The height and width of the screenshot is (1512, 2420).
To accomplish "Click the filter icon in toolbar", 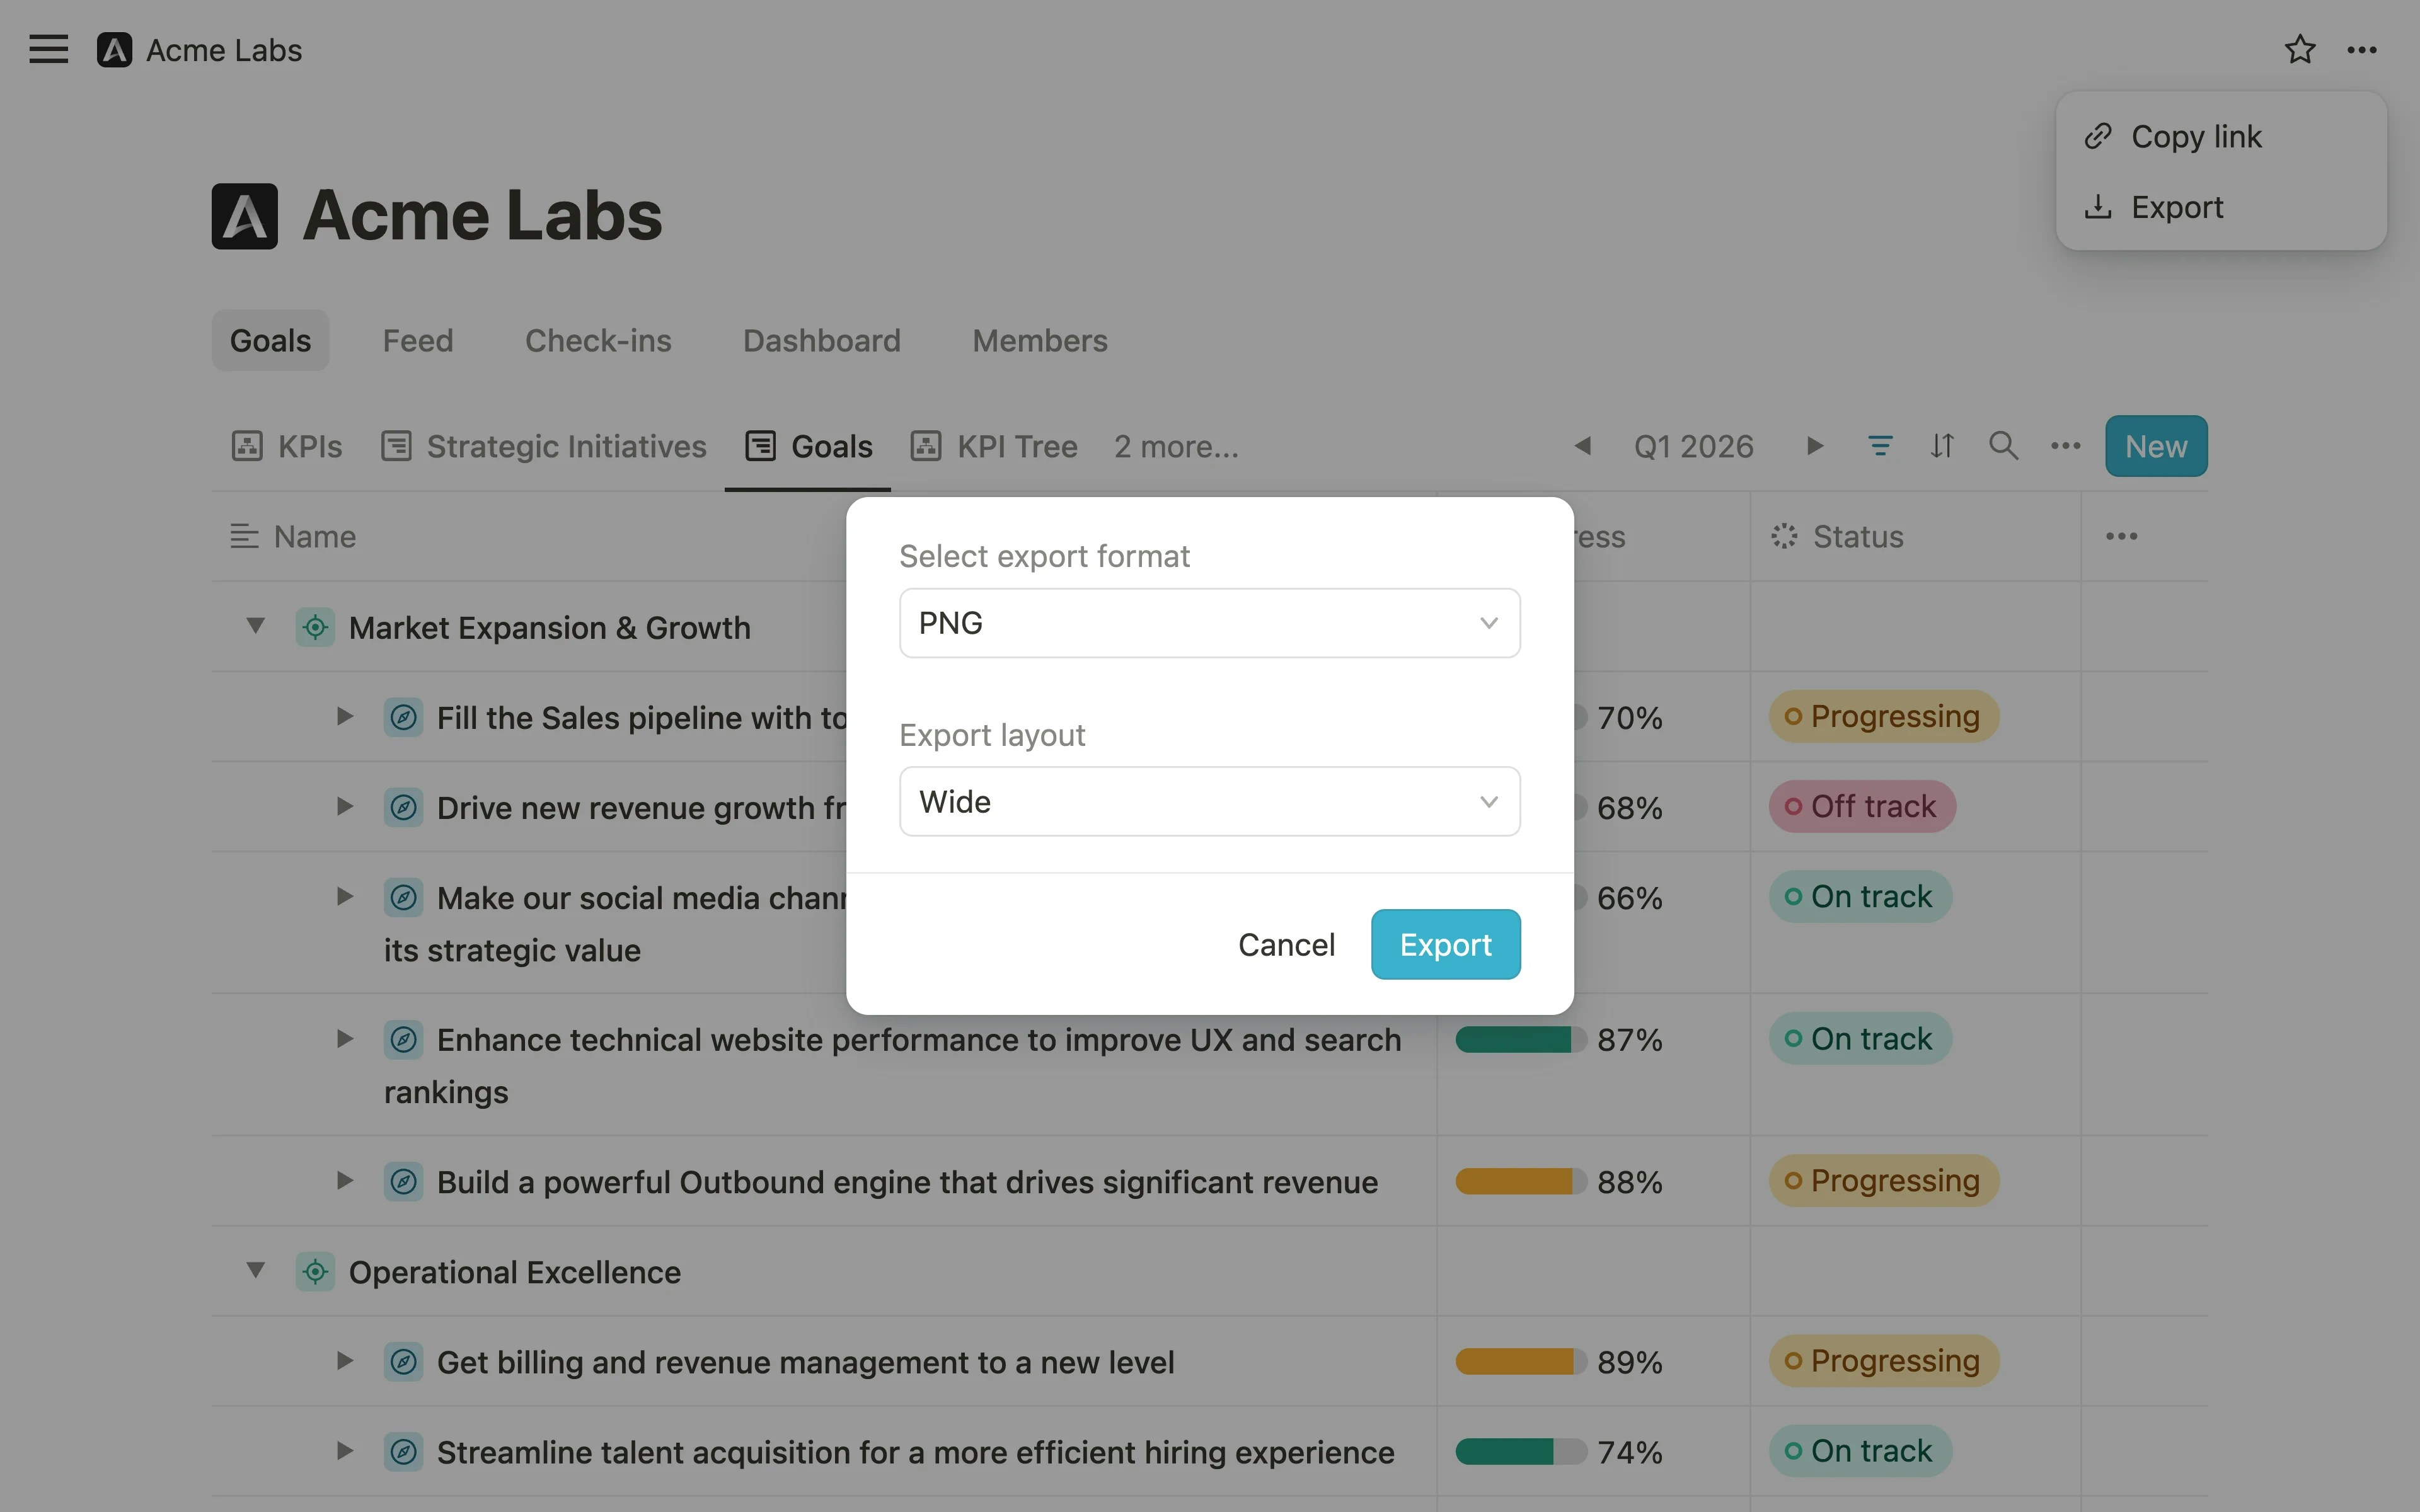I will pos(1880,446).
